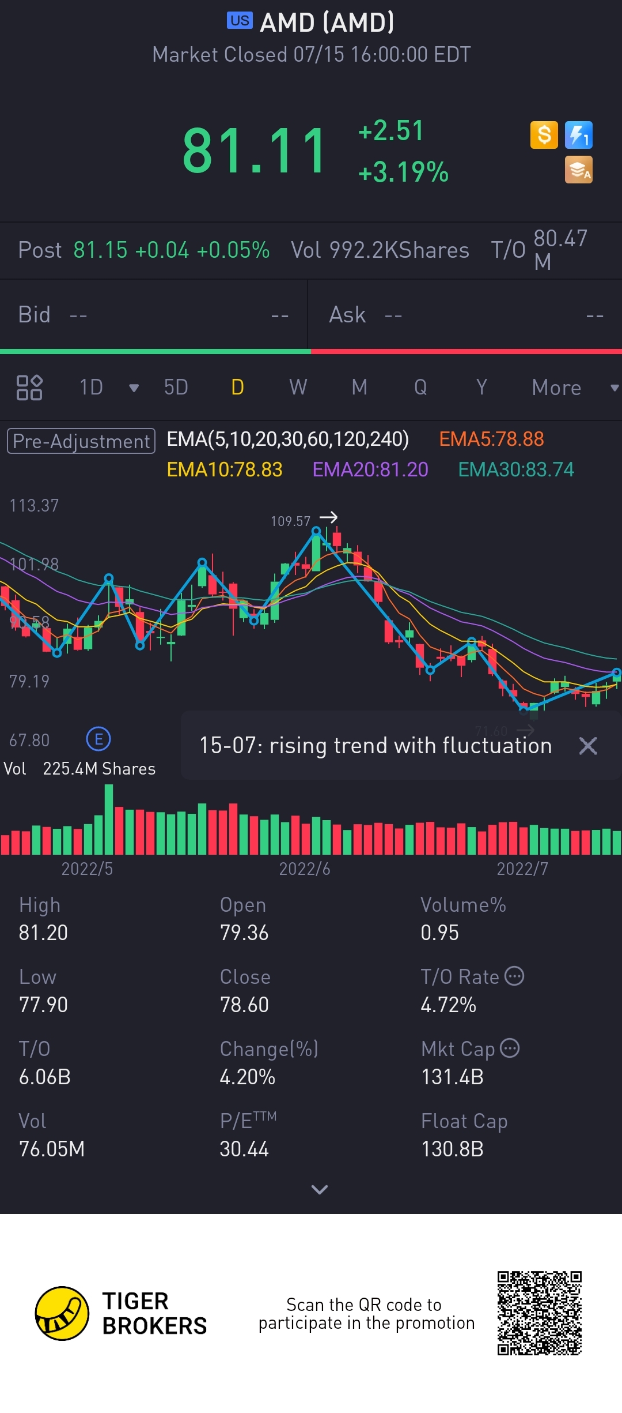Tap Vol 992.2KShares text

coord(380,250)
